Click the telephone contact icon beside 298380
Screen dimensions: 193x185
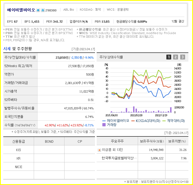[43, 10]
